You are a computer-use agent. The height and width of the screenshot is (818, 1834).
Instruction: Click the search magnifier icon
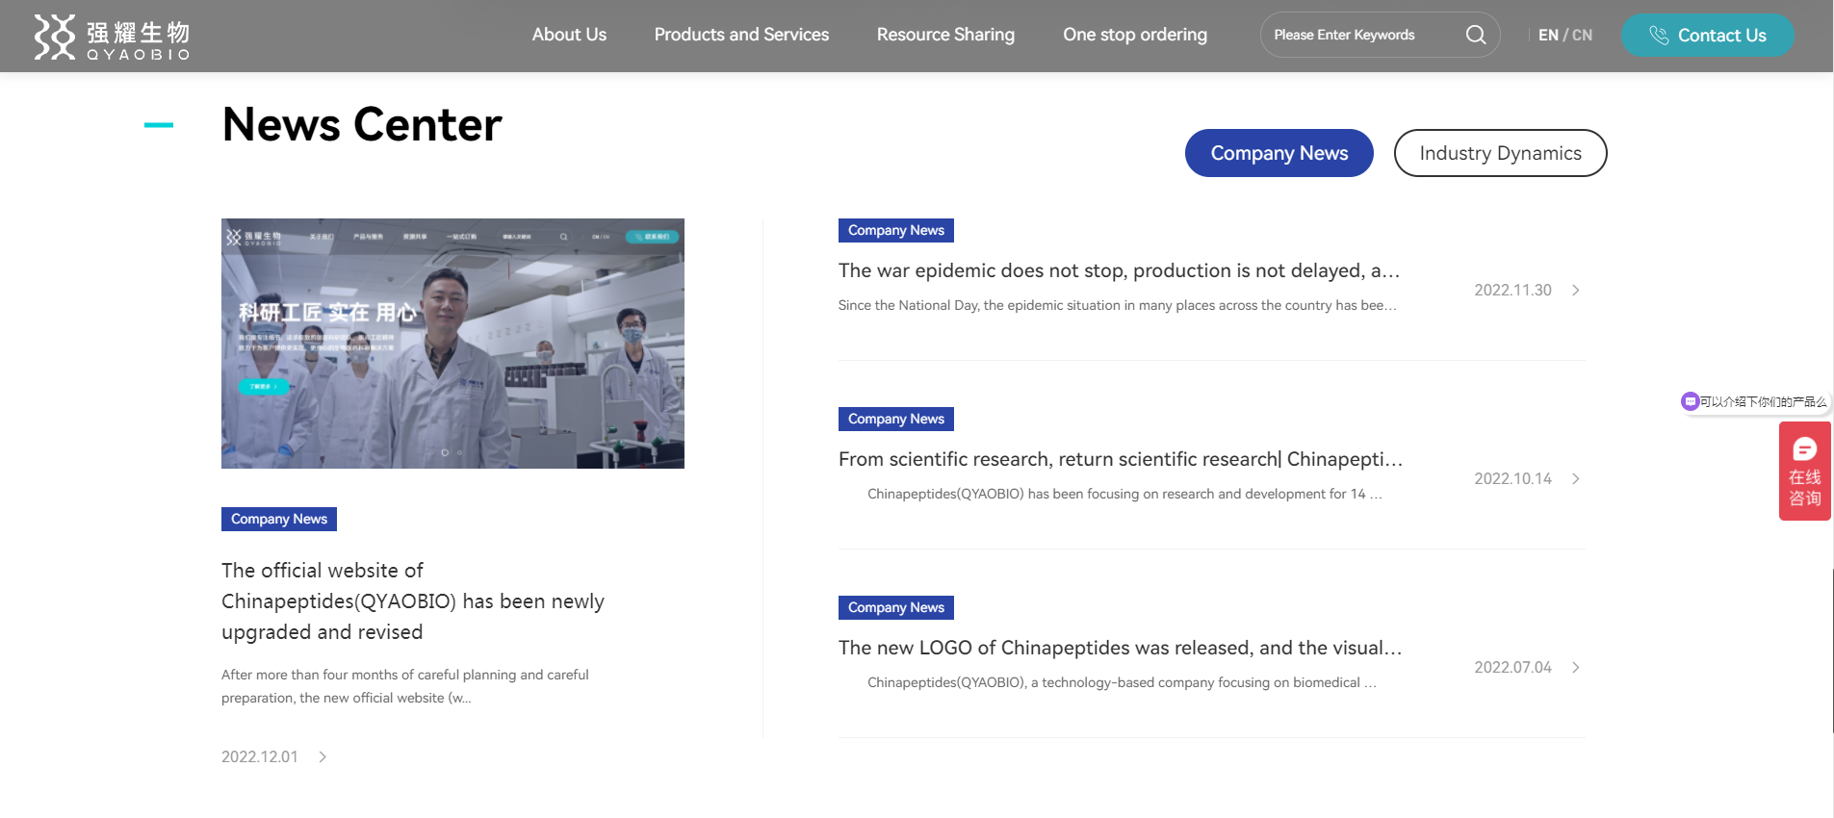[1475, 36]
